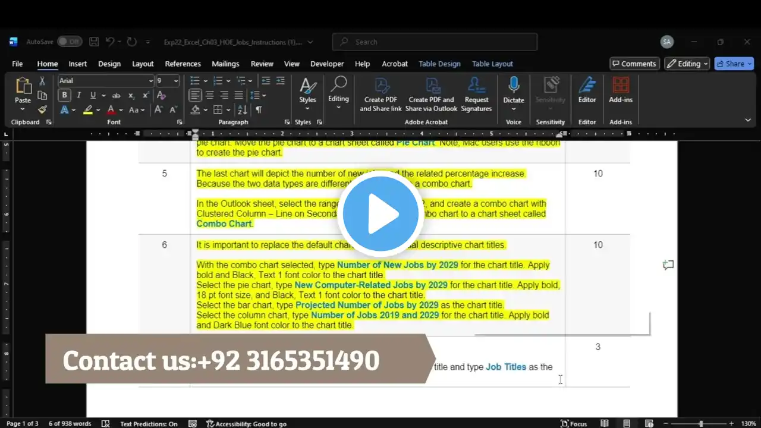
Task: Collapse the ribbon with the chevron
Action: click(748, 120)
